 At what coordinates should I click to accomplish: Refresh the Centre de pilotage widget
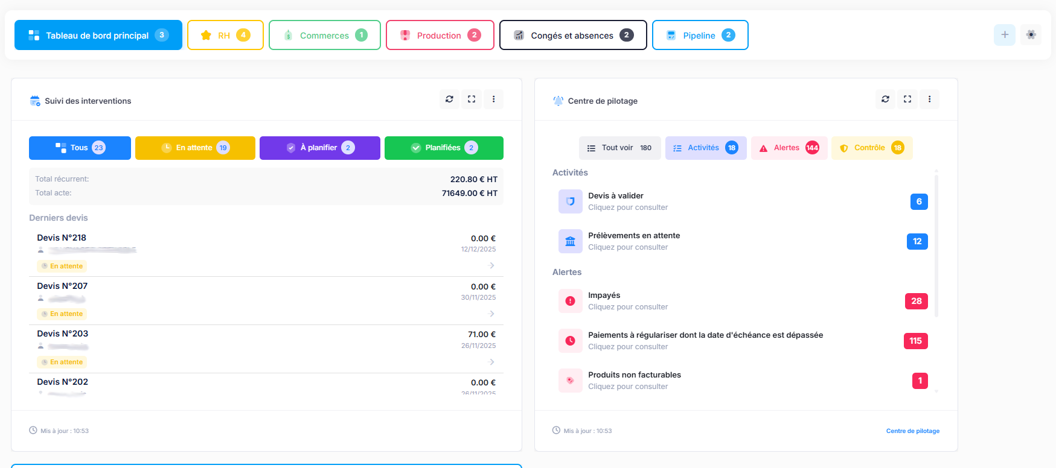click(x=885, y=99)
